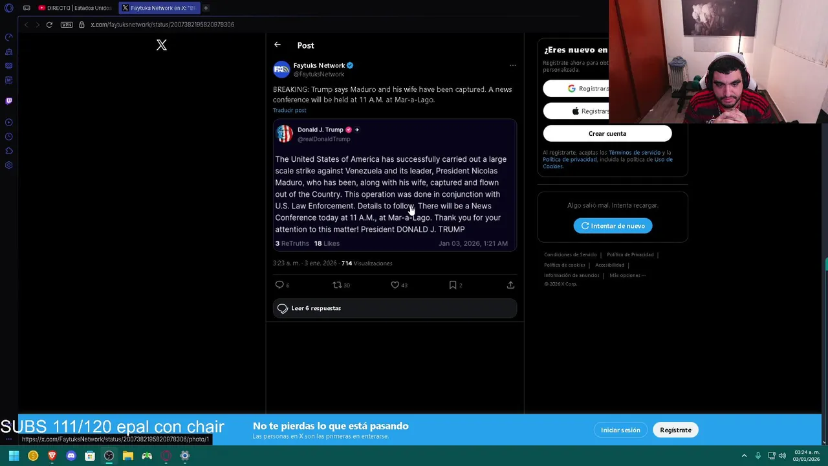Open Discord from the taskbar
Screen dimensions: 828x466
point(71,456)
